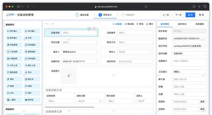Viewport: 212px width, 115px height.
Task: Open the browser share menu
Action: click(x=194, y=7)
